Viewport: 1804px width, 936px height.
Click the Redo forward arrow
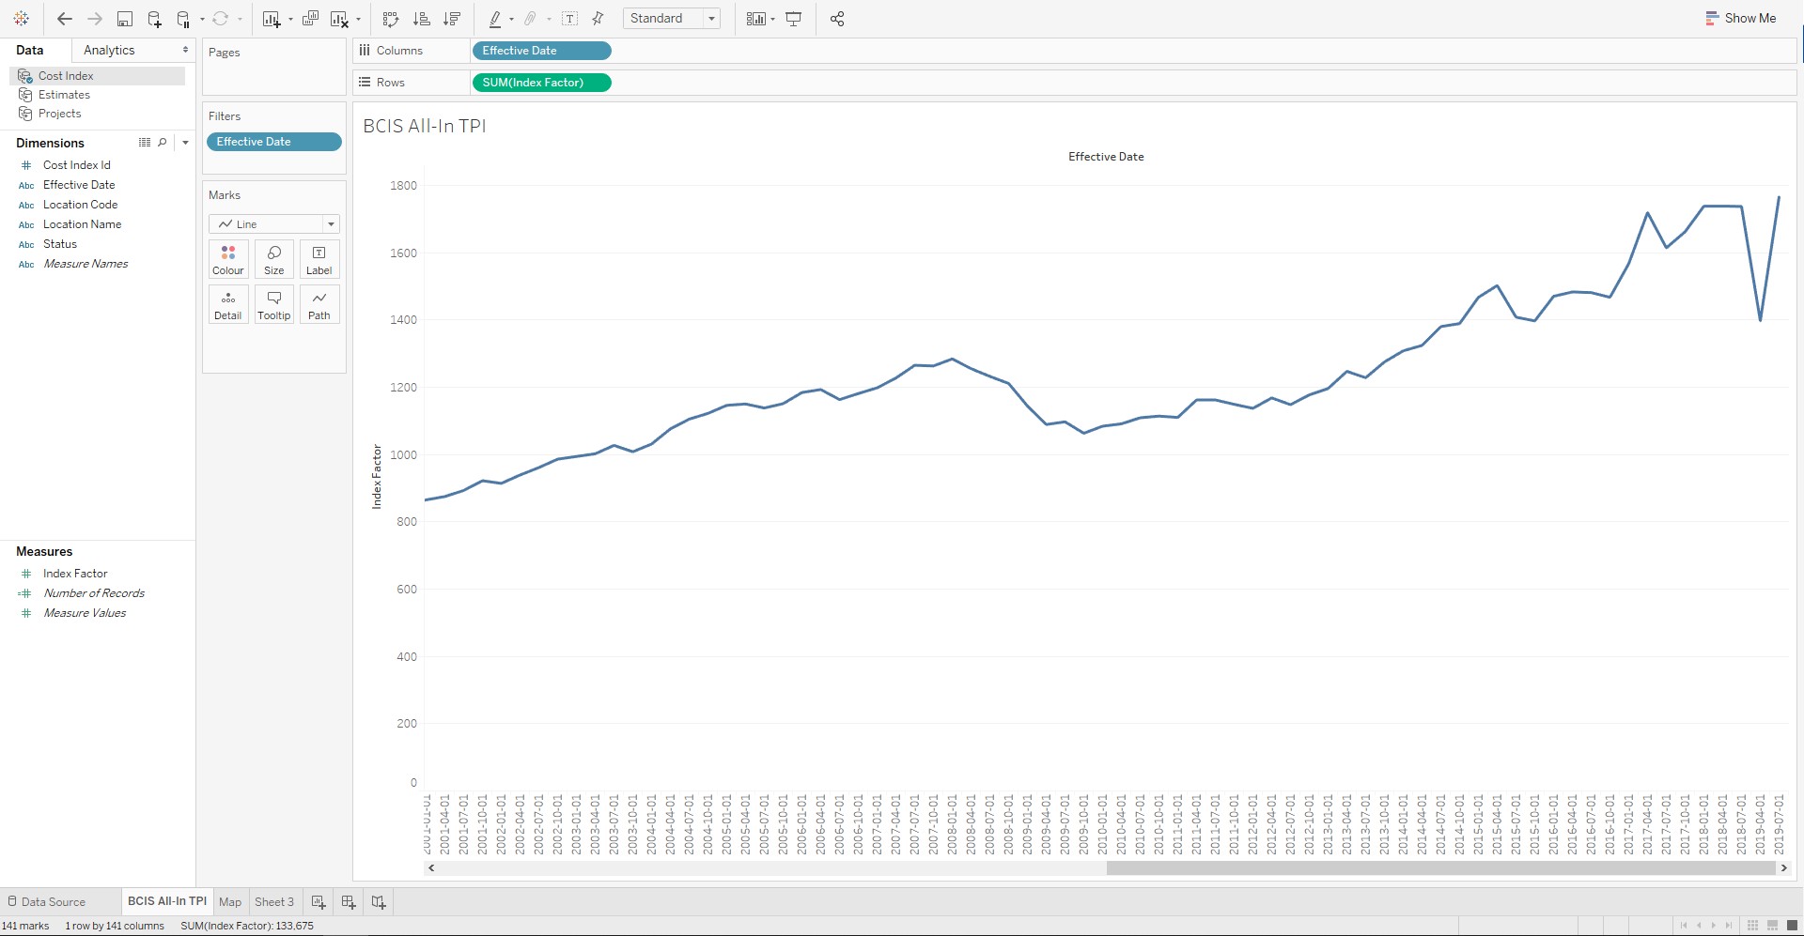[95, 19]
